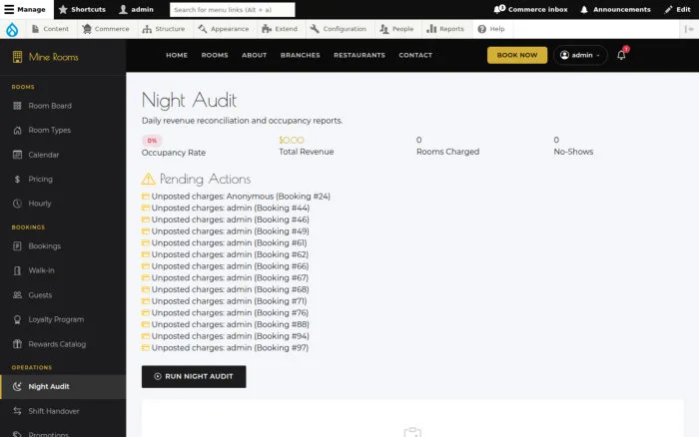Click card icon beside Booking #24

click(146, 196)
